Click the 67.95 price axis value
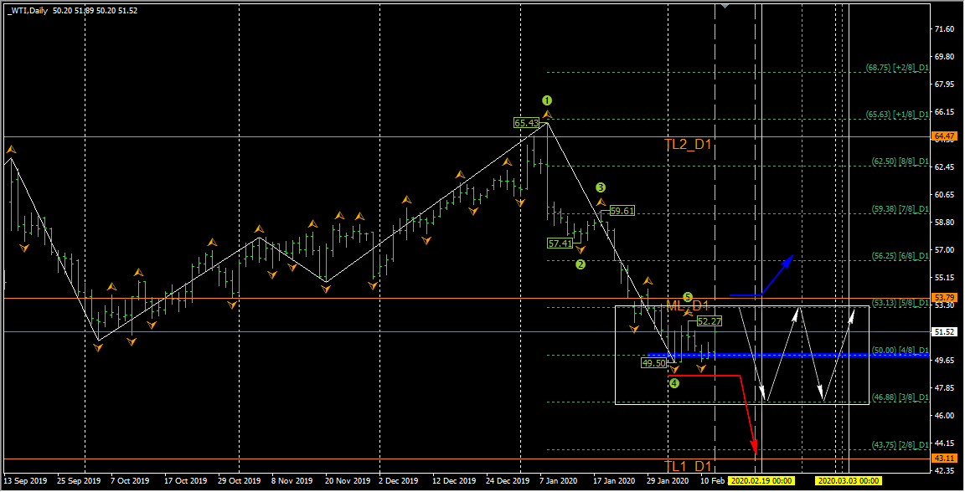 (944, 85)
